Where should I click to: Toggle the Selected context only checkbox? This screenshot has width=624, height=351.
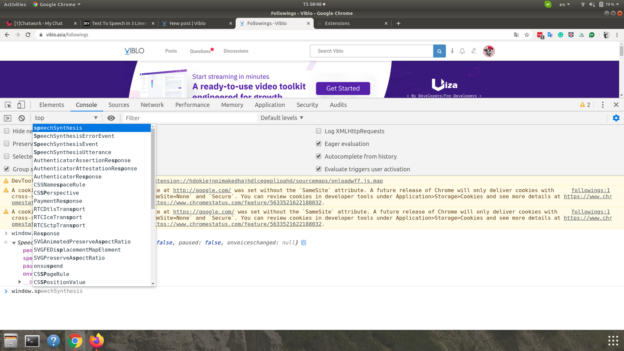point(7,156)
